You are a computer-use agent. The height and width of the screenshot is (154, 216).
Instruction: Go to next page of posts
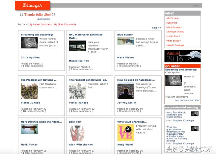coord(157,28)
